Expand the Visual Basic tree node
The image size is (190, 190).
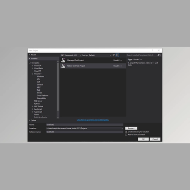pyautogui.click(x=33, y=68)
